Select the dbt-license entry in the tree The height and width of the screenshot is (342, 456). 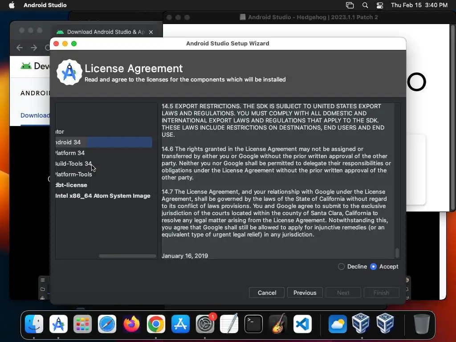pyautogui.click(x=72, y=185)
